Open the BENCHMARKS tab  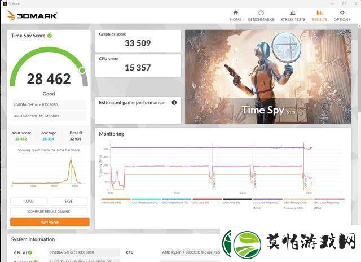[261, 16]
